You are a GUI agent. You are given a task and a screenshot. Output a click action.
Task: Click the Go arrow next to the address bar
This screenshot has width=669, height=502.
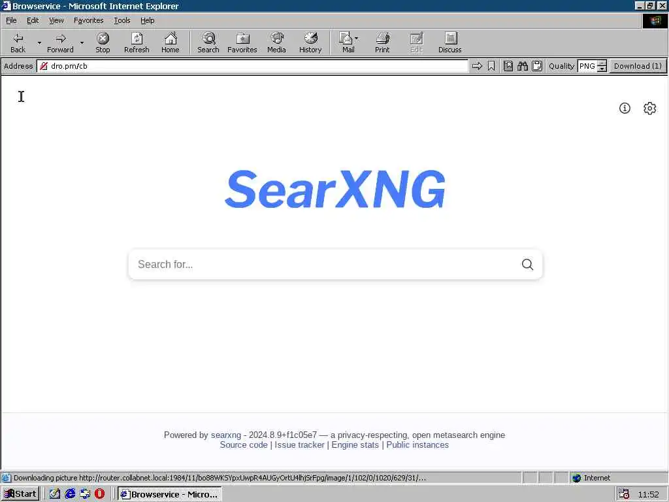pyautogui.click(x=477, y=66)
